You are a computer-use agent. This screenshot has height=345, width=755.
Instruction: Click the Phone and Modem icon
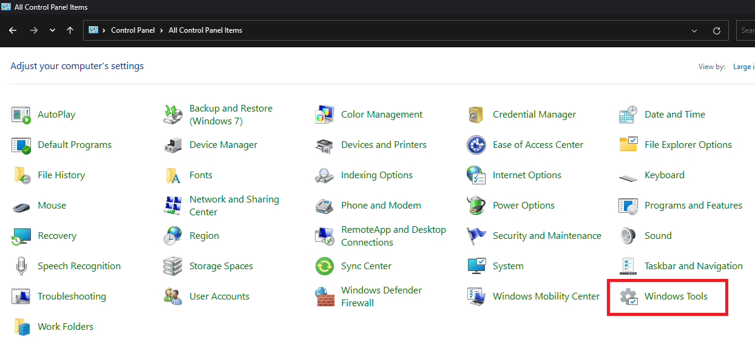click(x=325, y=206)
